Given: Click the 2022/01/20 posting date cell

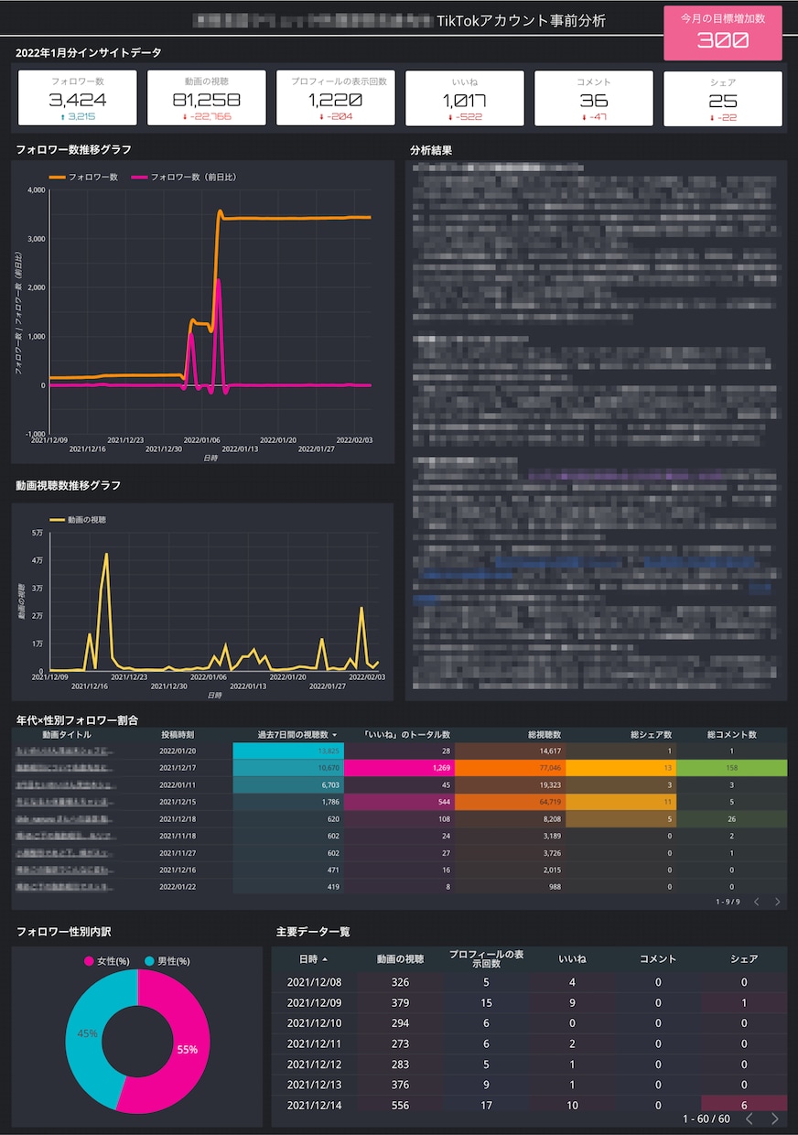Looking at the screenshot, I should (178, 751).
